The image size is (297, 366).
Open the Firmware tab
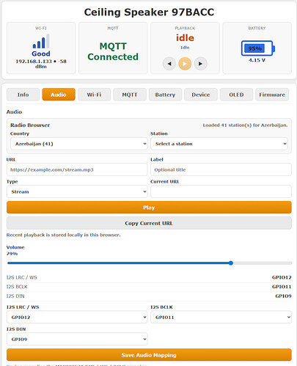[x=272, y=95]
